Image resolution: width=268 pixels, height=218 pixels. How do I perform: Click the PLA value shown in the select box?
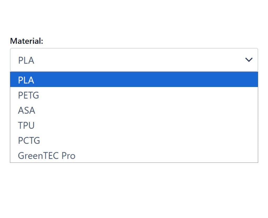coord(26,60)
